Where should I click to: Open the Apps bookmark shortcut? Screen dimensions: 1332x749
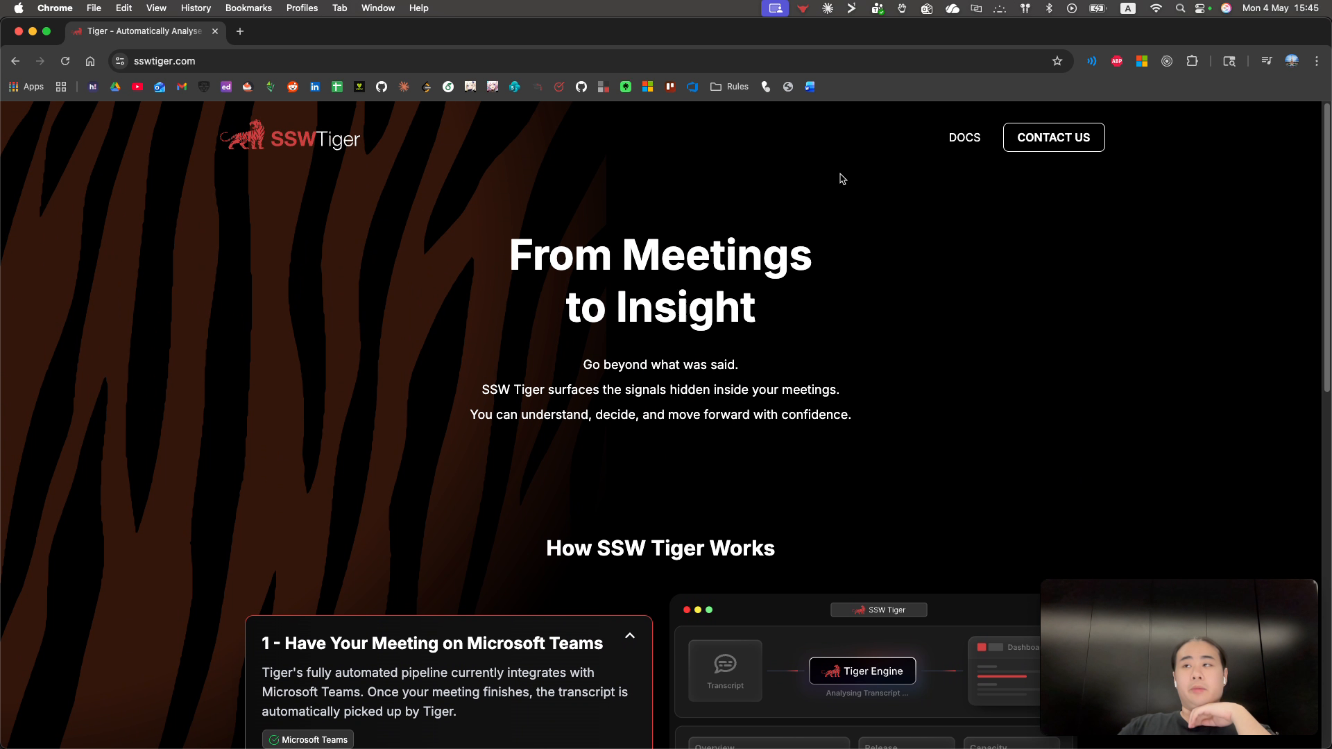click(26, 87)
